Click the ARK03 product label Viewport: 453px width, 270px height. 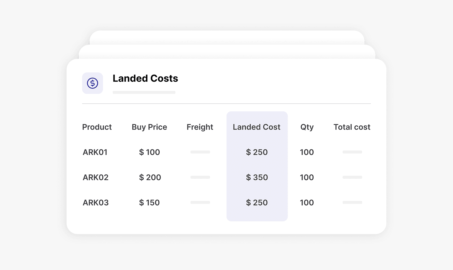point(96,202)
